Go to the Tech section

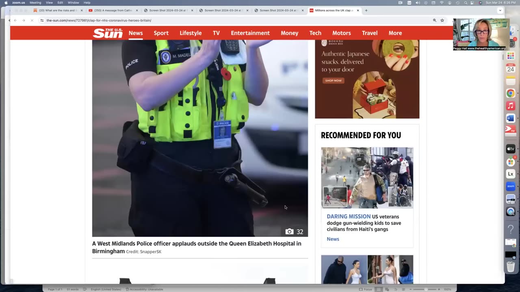pyautogui.click(x=315, y=33)
